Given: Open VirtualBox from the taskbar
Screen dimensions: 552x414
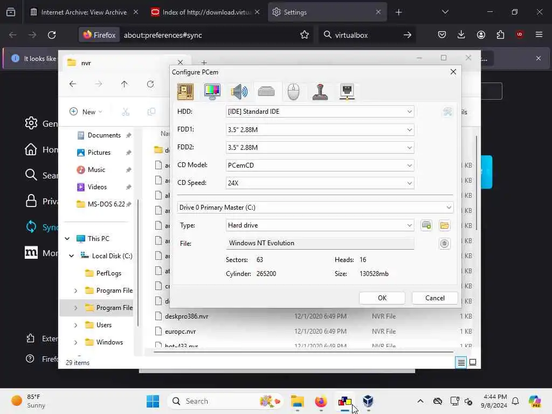Looking at the screenshot, I should [368, 401].
